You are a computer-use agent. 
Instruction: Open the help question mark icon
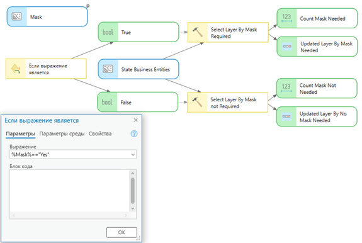pyautogui.click(x=134, y=133)
